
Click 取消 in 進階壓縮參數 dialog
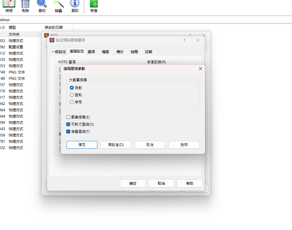click(x=150, y=145)
